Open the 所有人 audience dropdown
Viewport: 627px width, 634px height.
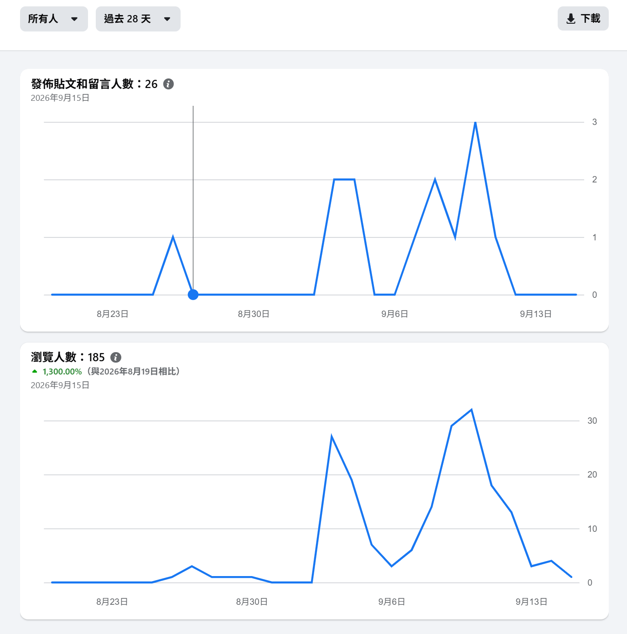coord(54,19)
